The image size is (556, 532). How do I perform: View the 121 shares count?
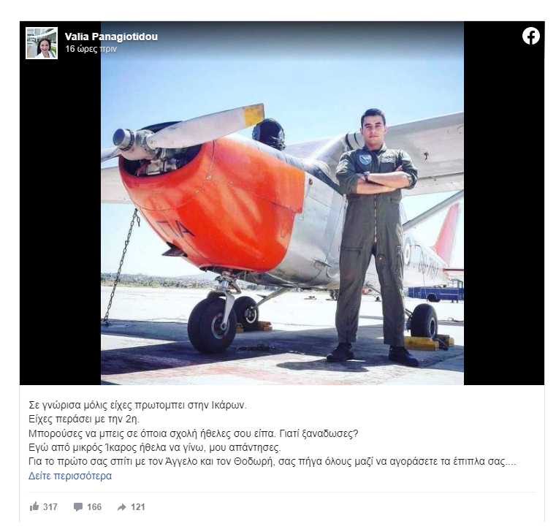tap(138, 507)
